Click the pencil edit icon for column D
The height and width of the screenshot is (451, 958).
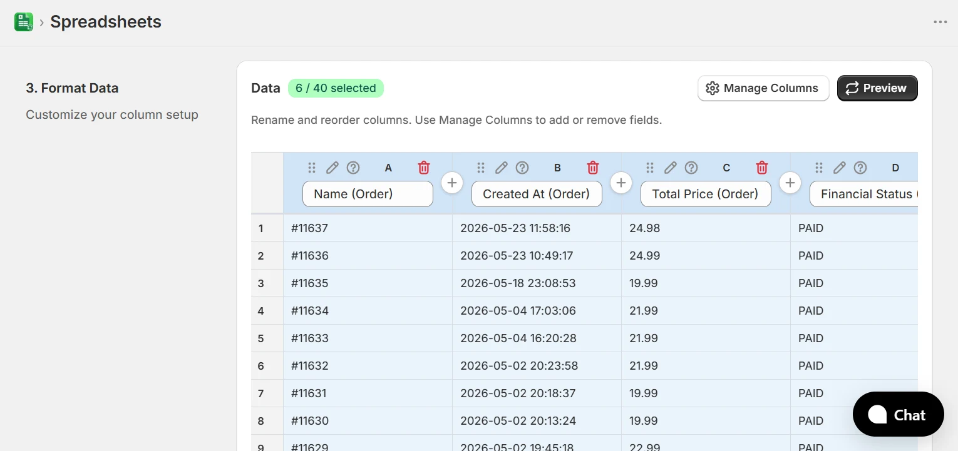(840, 168)
